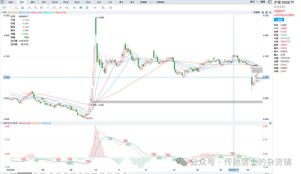Select the rectangle shape drawing tool
Viewport: 301px width, 174px height.
point(17,8)
